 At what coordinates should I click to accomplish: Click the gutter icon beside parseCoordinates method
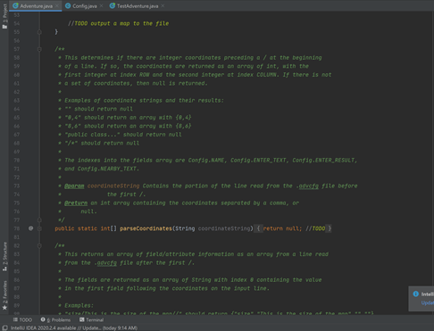pos(30,228)
